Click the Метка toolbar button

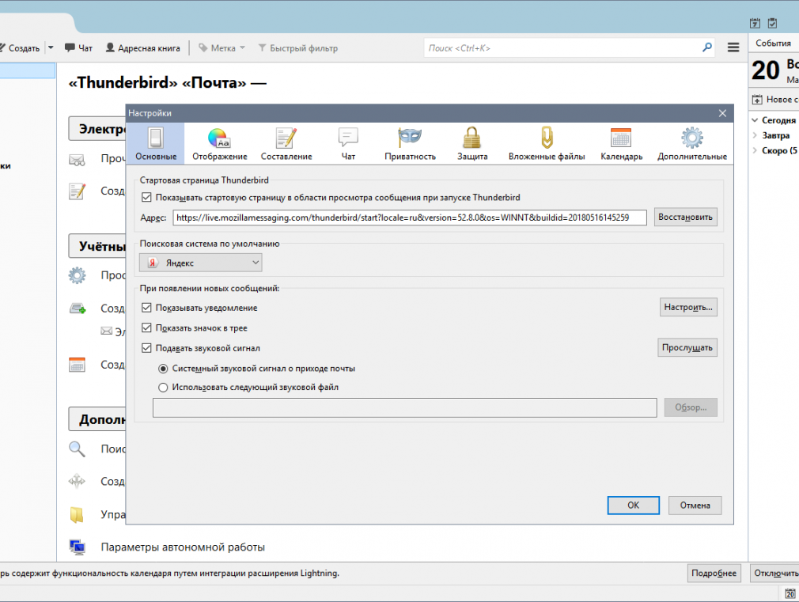pos(217,48)
